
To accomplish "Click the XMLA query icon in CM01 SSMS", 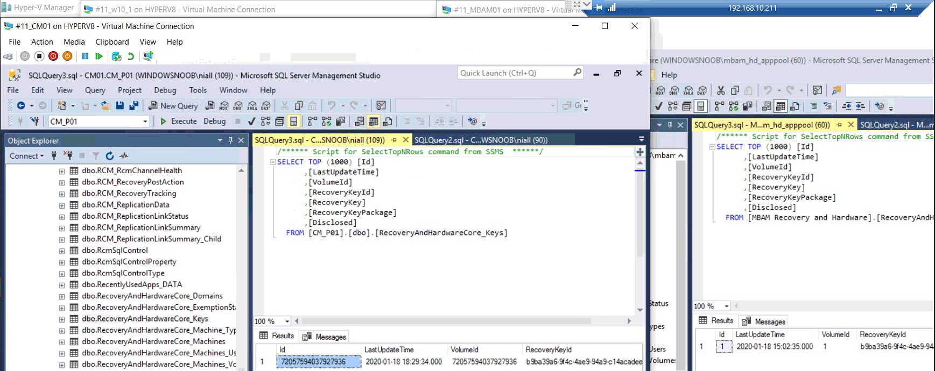I will click(252, 106).
